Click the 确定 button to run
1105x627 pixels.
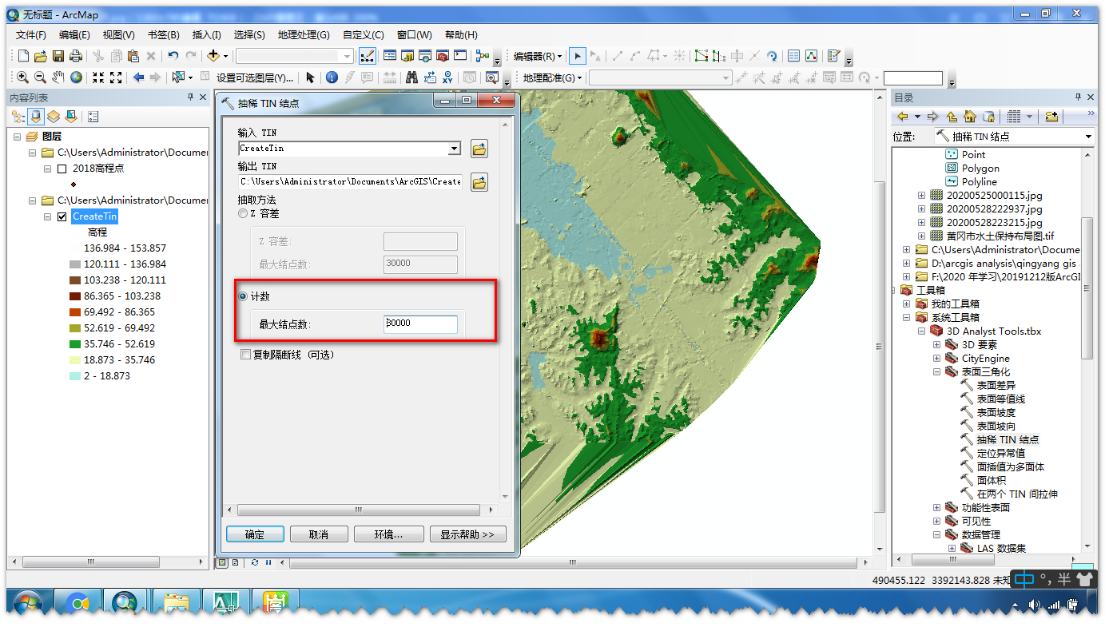tap(254, 533)
